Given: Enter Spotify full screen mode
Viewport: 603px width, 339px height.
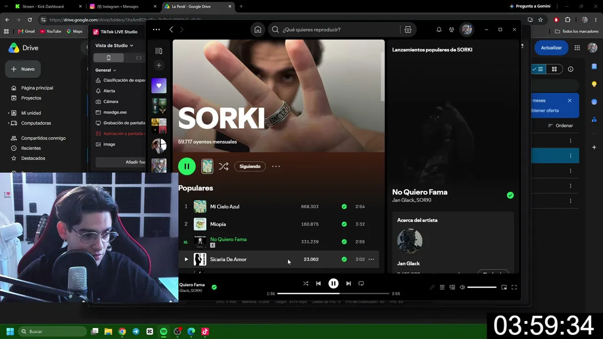Looking at the screenshot, I should pyautogui.click(x=514, y=287).
